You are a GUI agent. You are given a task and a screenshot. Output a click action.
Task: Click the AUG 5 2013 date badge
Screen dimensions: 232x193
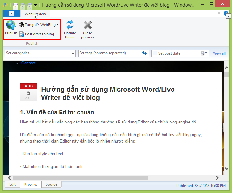pyautogui.click(x=29, y=92)
